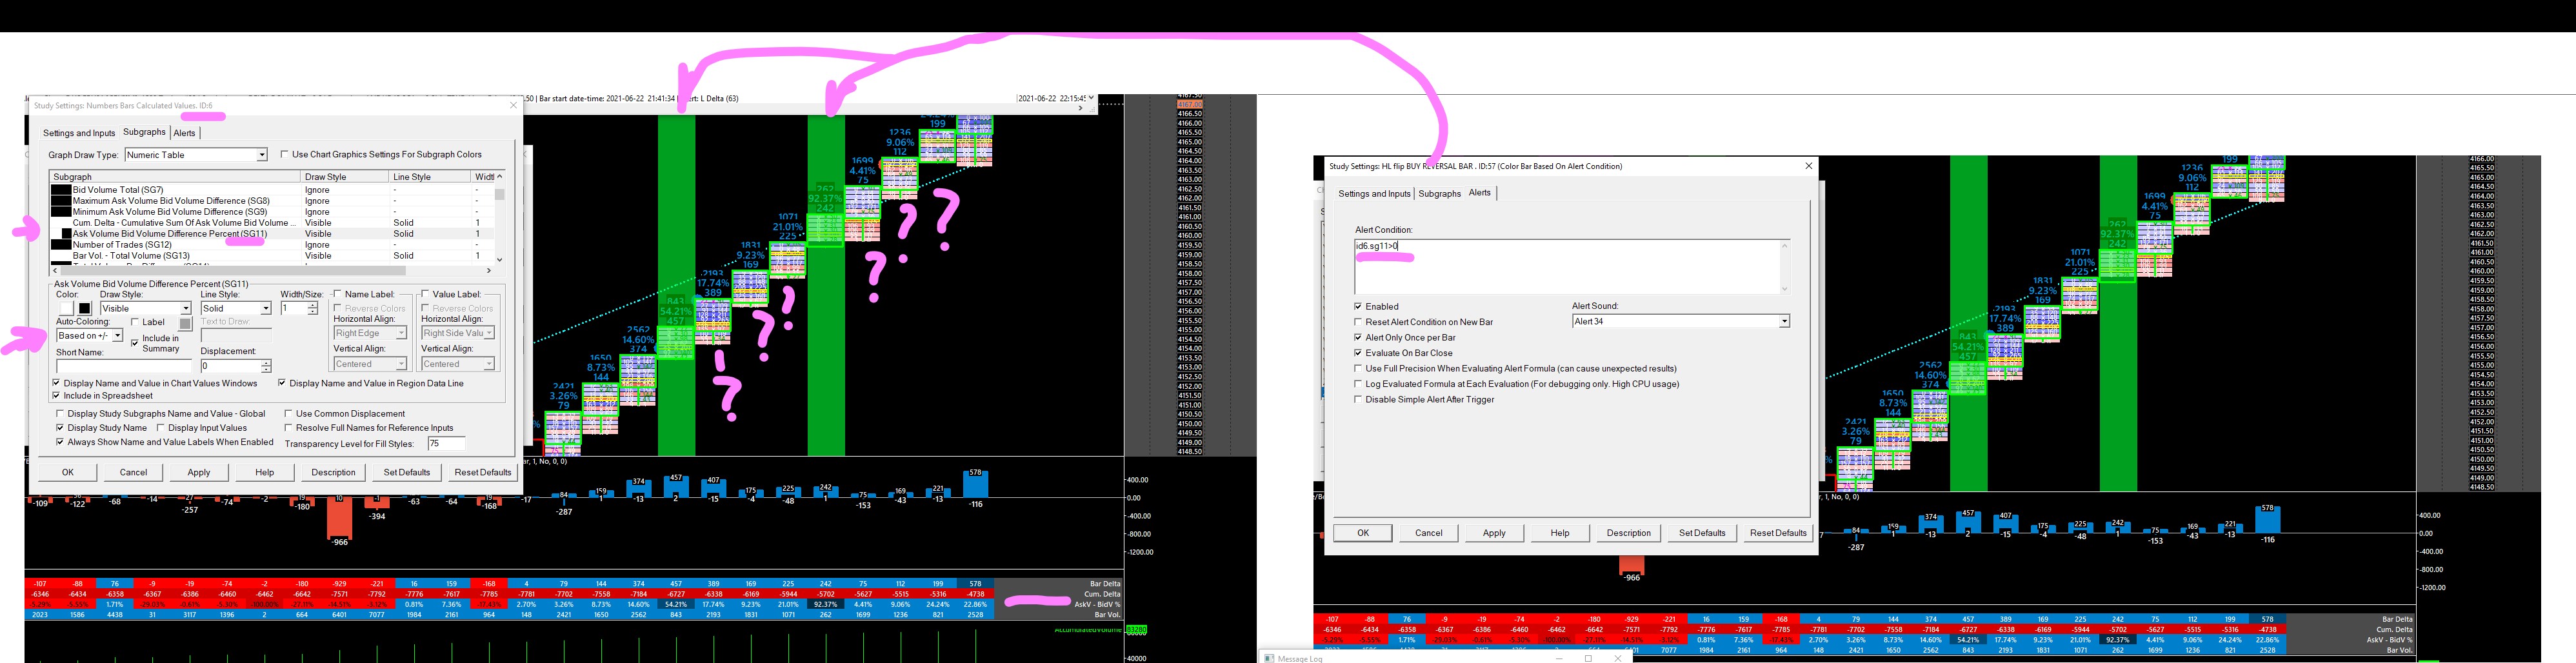This screenshot has height=663, width=2576.
Task: Click Description in the Numbers Bars dialog
Action: (x=333, y=472)
